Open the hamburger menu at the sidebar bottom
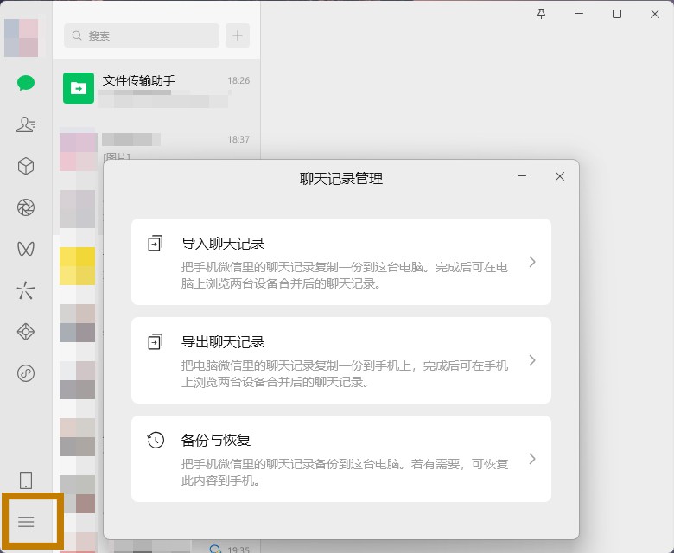 coord(26,522)
